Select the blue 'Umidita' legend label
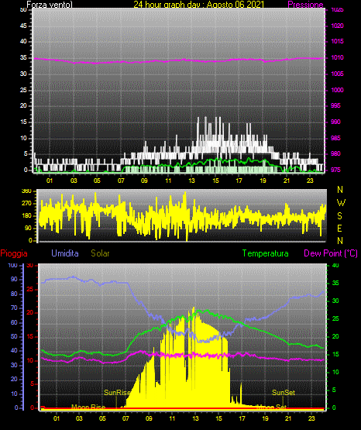The width and height of the screenshot is (361, 430). coord(65,253)
